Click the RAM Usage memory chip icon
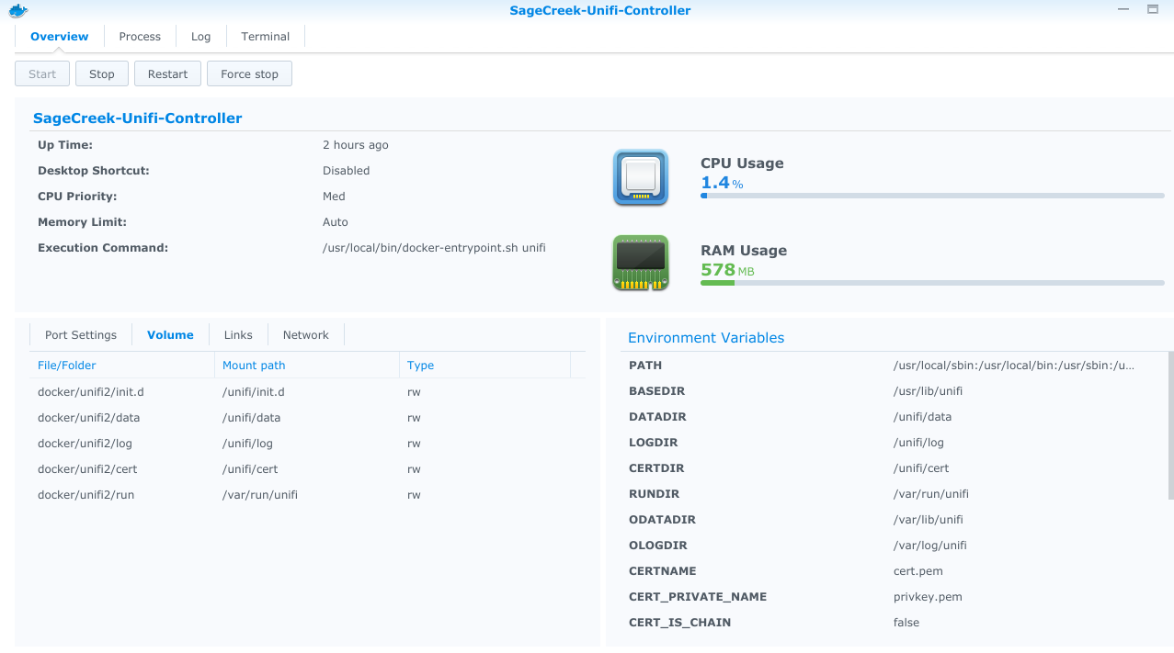 pyautogui.click(x=640, y=263)
